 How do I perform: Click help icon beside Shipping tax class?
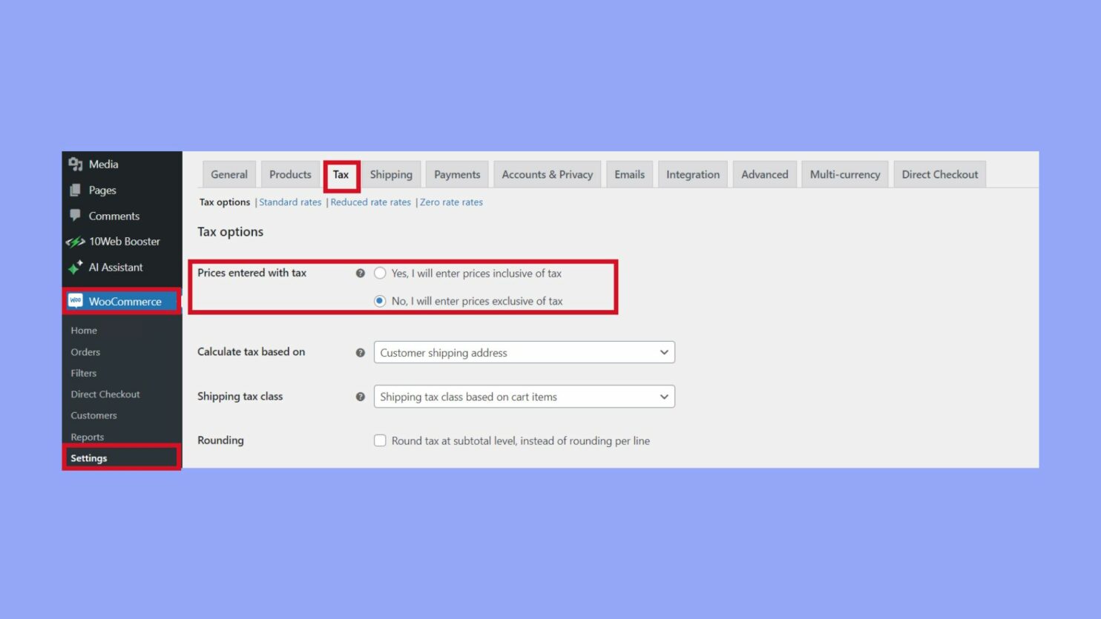[361, 396]
